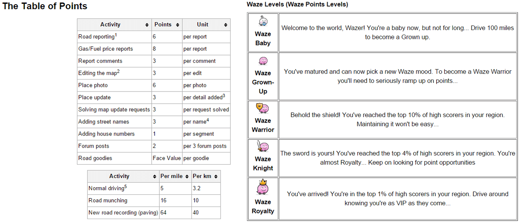
Task: Sort table by Unit column arrows
Action: [x=226, y=25]
